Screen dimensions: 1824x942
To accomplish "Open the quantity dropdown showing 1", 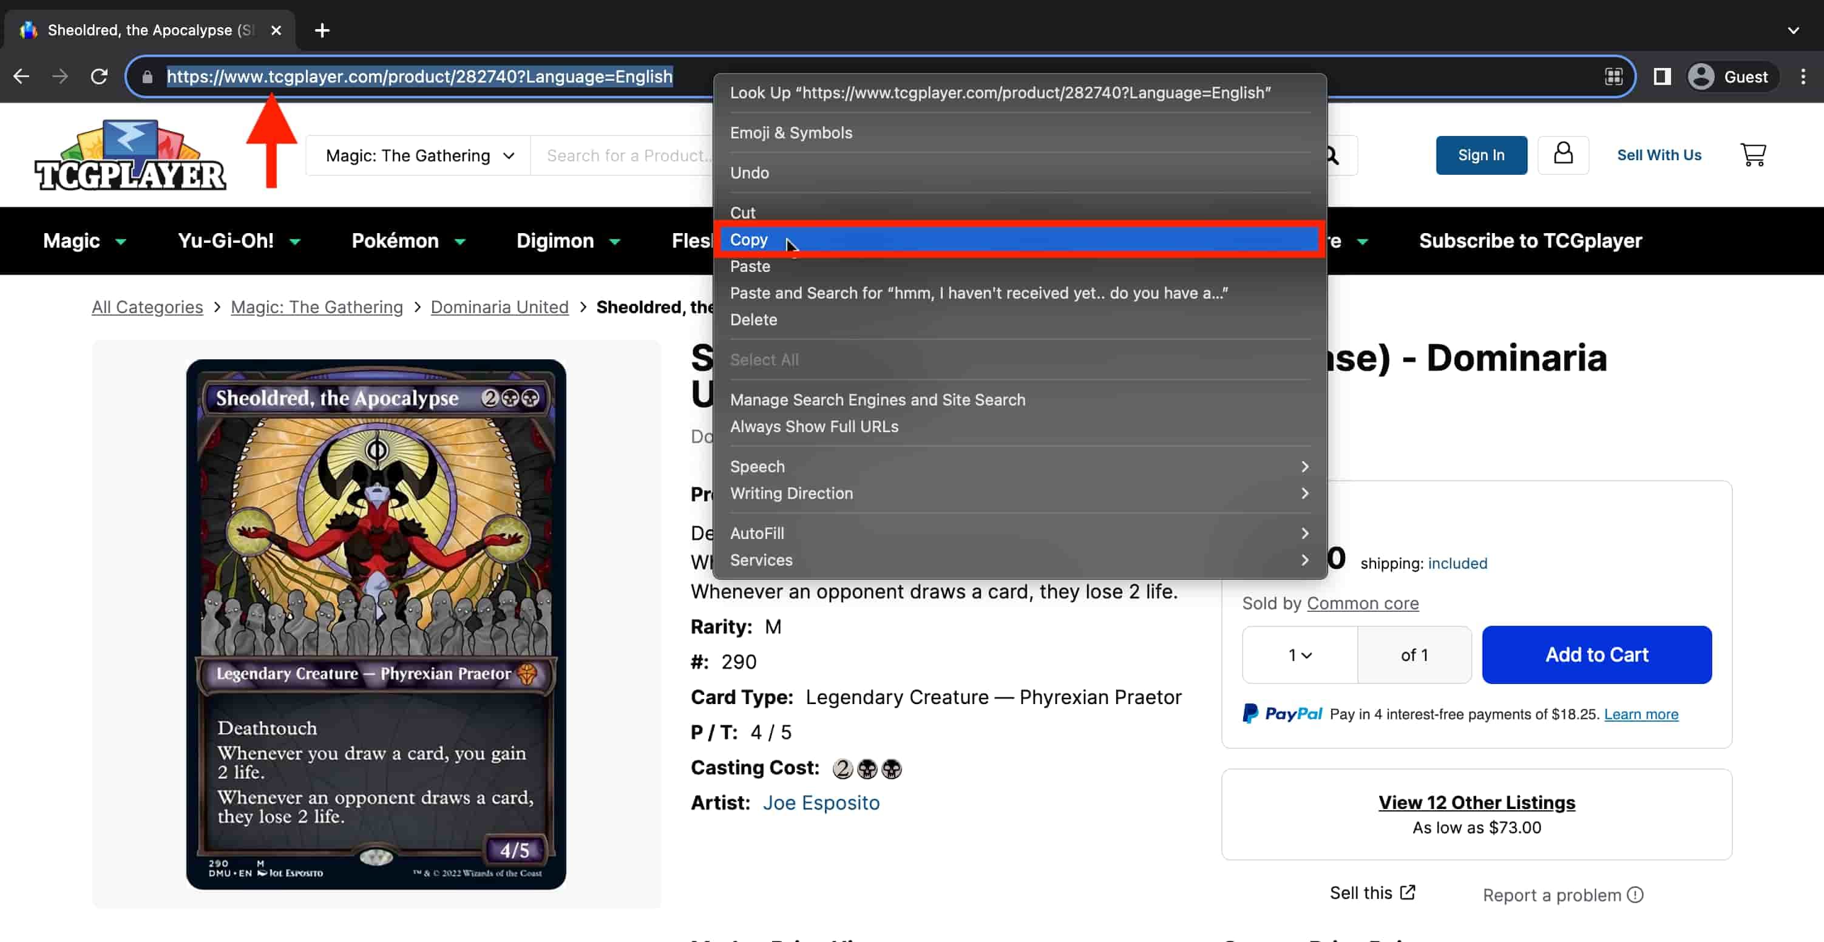I will pyautogui.click(x=1300, y=655).
